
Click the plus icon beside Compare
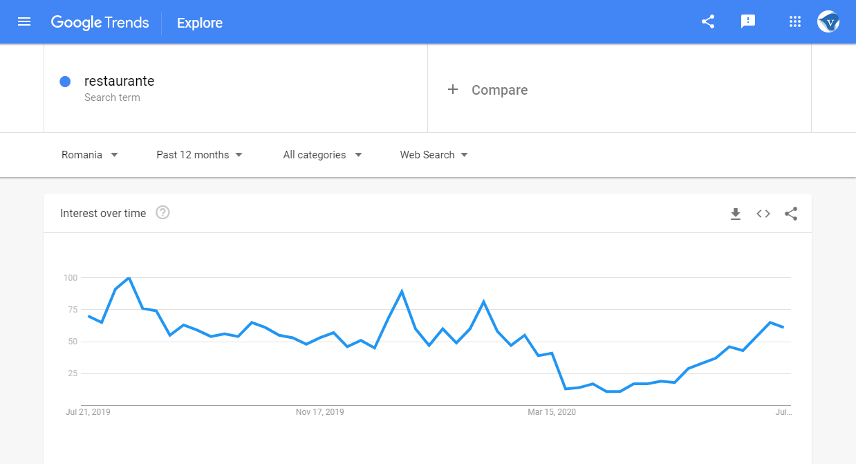tap(453, 89)
